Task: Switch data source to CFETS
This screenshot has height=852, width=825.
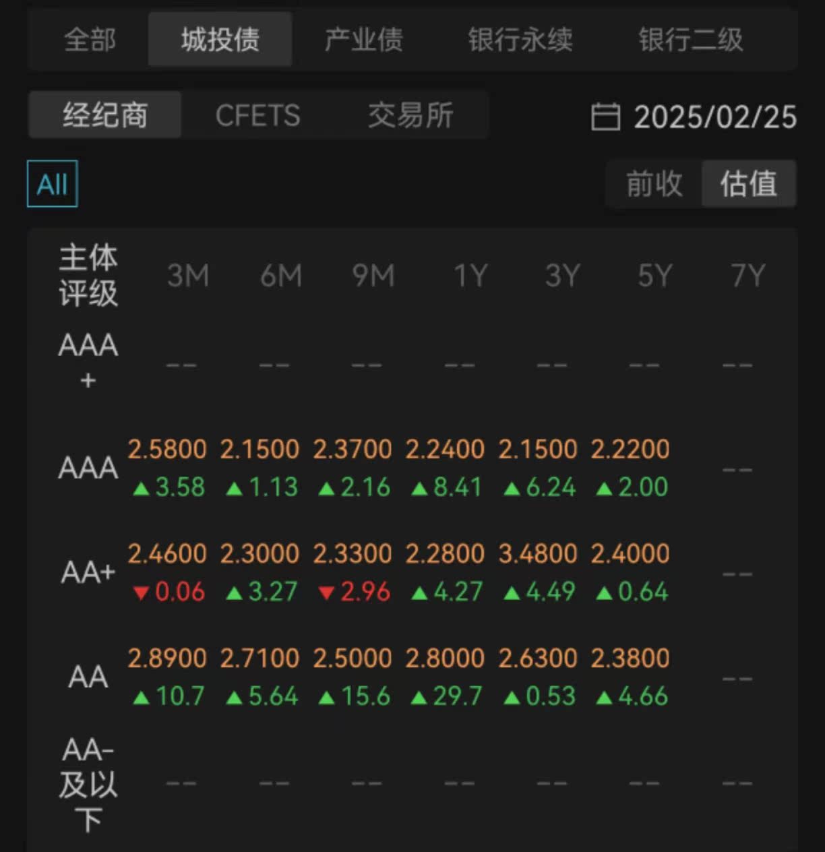Action: point(257,116)
